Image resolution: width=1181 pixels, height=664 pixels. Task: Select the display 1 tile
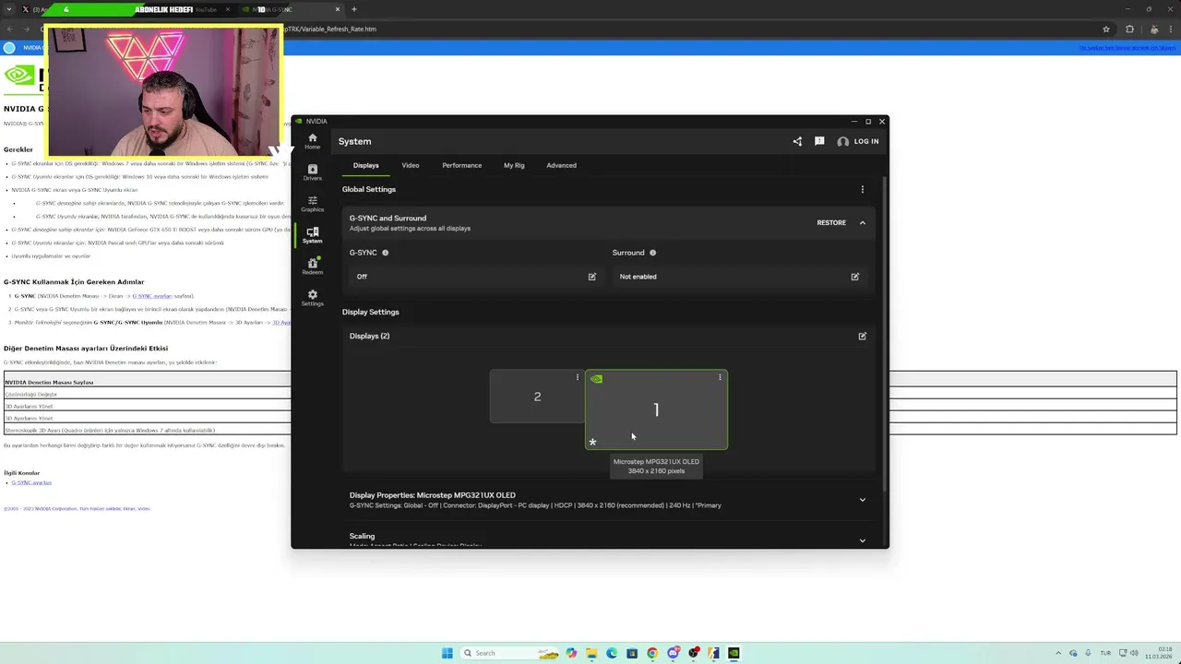(656, 409)
